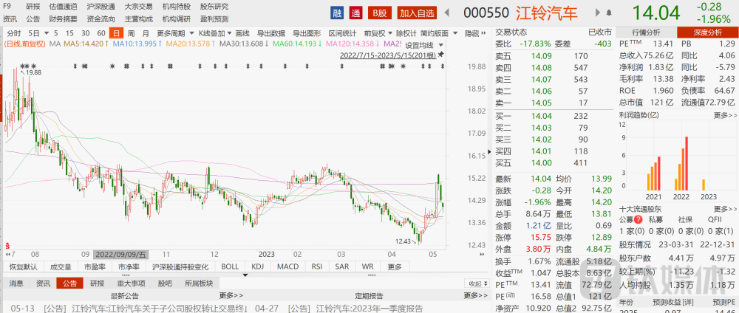Click the 公募 question mark help icon
This screenshot has height=313, width=739.
pos(638,219)
